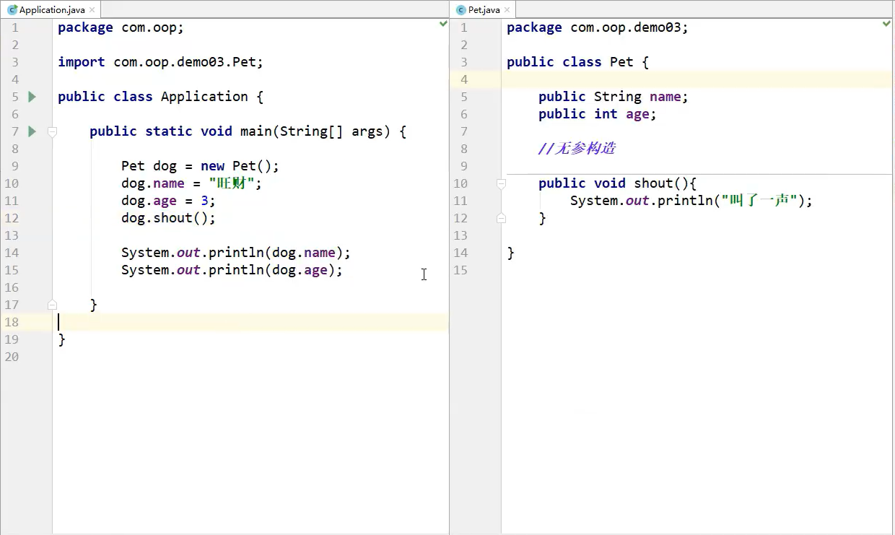Click the "public int age;" field
The width and height of the screenshot is (895, 535).
coord(598,114)
